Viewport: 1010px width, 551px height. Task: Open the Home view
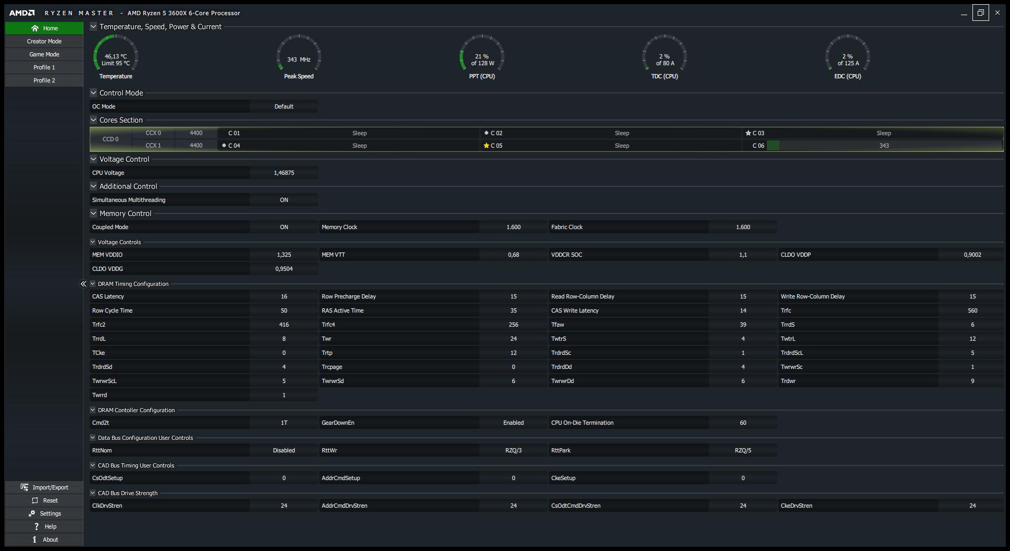point(44,28)
